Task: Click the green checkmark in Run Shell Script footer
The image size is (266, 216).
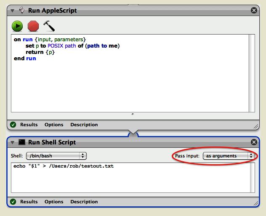Action: (x=13, y=202)
